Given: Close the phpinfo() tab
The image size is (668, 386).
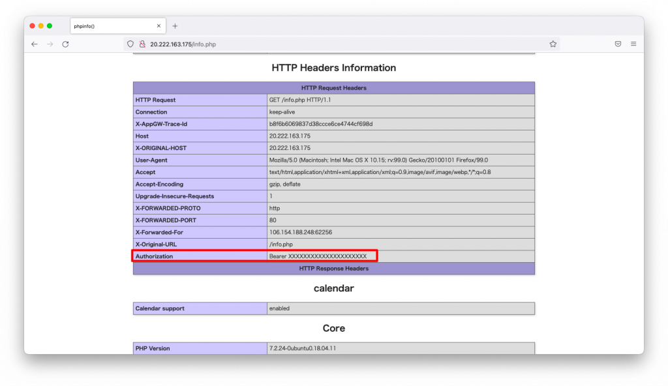Looking at the screenshot, I should (159, 26).
